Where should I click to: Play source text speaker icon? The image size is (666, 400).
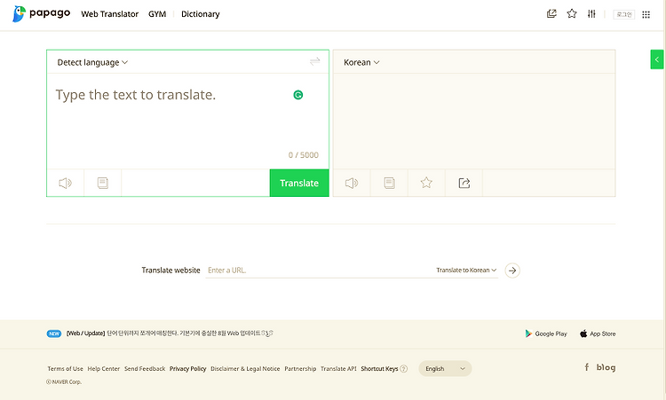point(66,184)
